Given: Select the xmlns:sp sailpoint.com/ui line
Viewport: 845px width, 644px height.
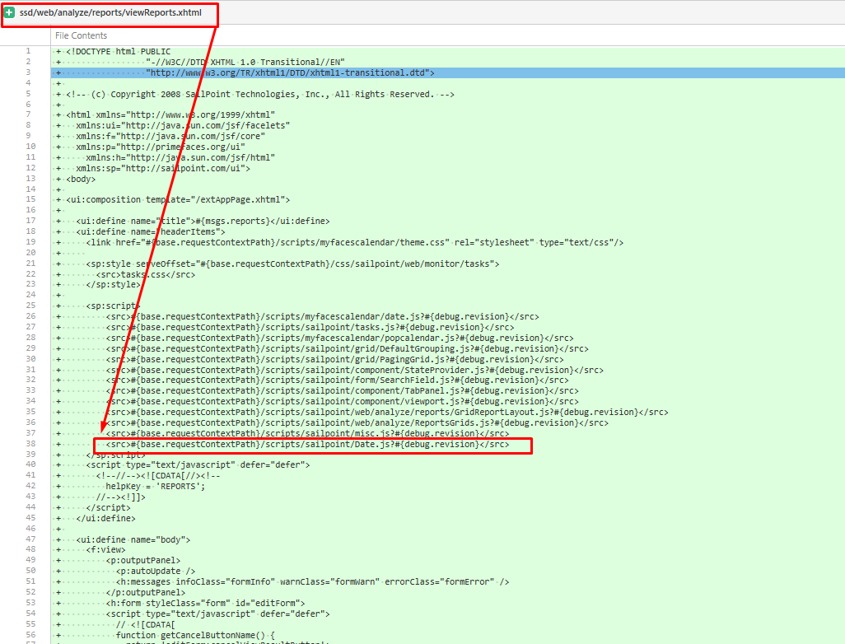Looking at the screenshot, I should click(163, 168).
